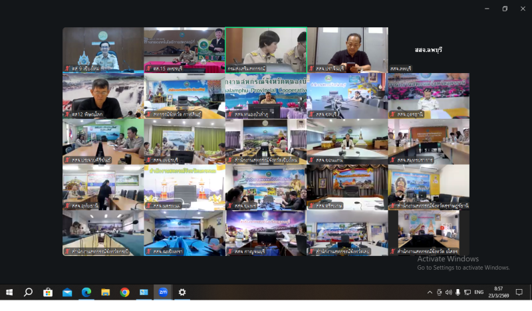Screen dimensions: 532x311
Task: Open Microsoft Store from the taskbar
Action: click(48, 292)
